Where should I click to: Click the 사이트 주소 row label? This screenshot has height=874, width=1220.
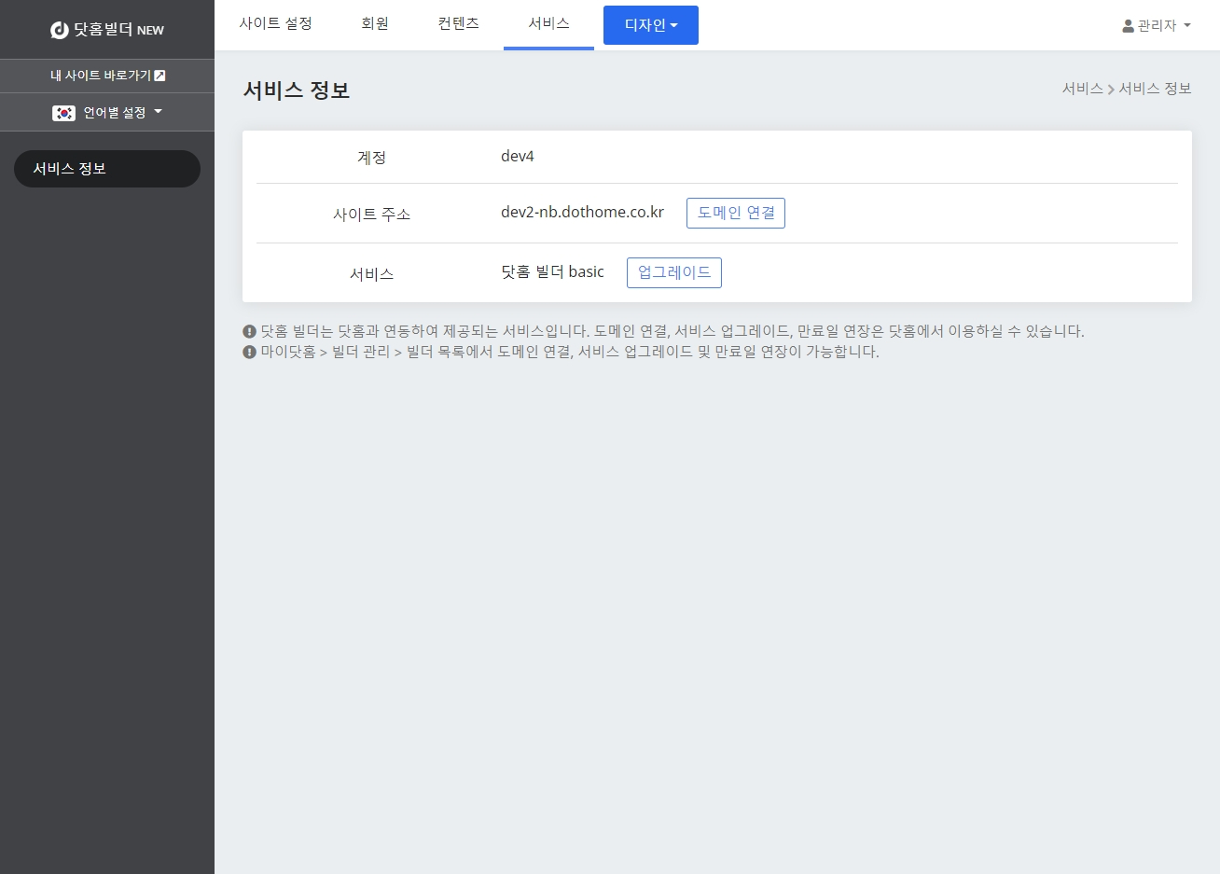click(371, 215)
